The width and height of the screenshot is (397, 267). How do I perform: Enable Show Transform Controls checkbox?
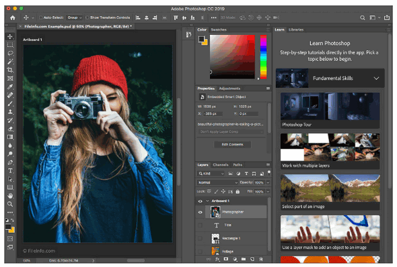[87, 17]
